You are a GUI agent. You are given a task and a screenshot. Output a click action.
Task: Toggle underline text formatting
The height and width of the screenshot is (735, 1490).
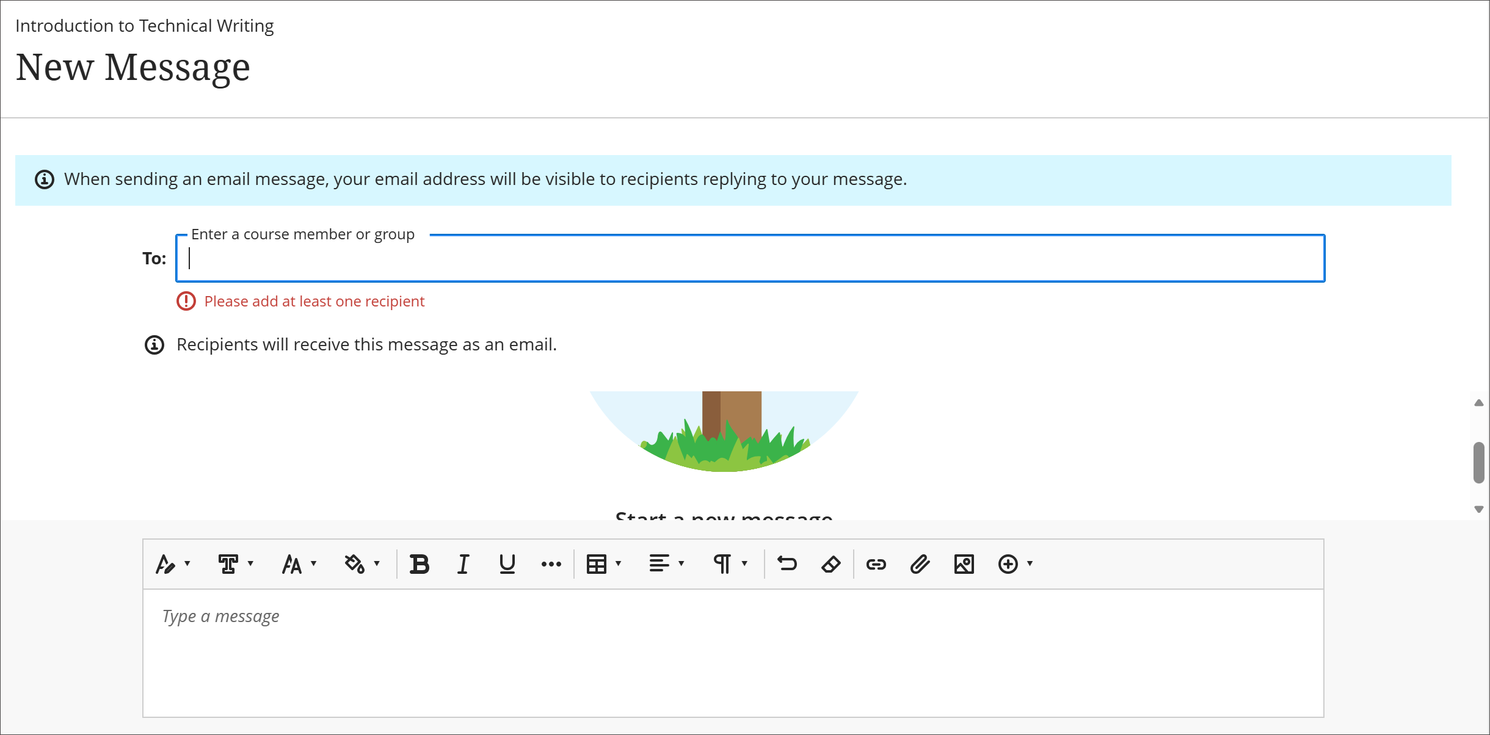coord(507,564)
